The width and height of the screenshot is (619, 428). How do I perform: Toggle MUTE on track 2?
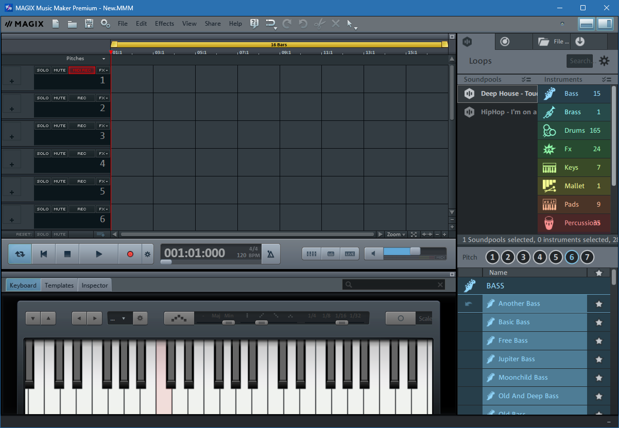[60, 98]
